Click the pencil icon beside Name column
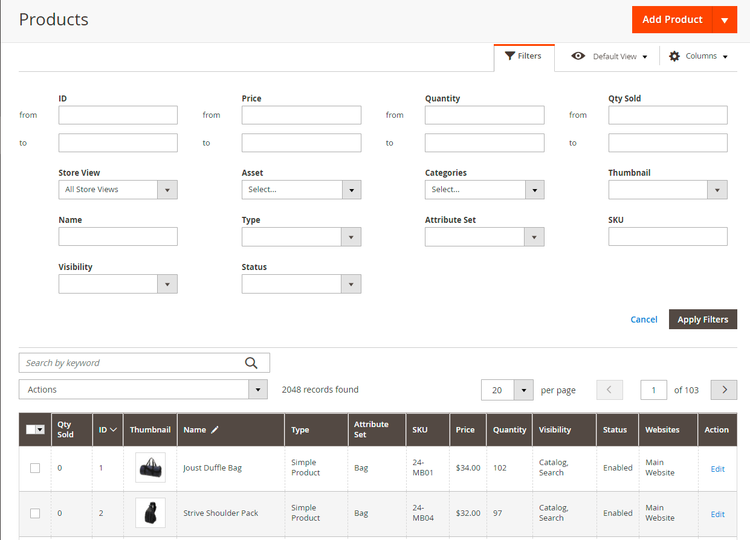The width and height of the screenshot is (750, 540). (x=215, y=429)
